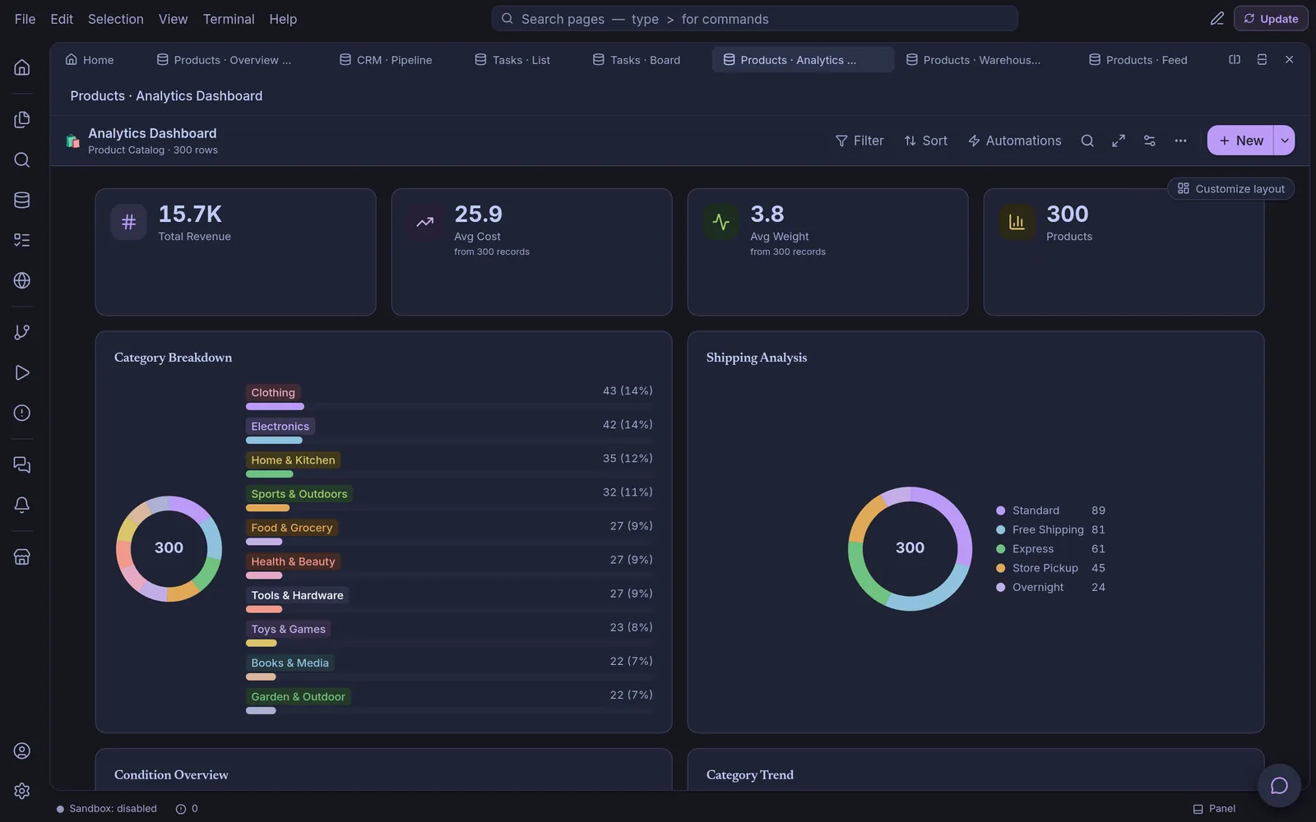Click the Sandbox: disabled status indicator
This screenshot has height=822, width=1316.
tap(106, 809)
